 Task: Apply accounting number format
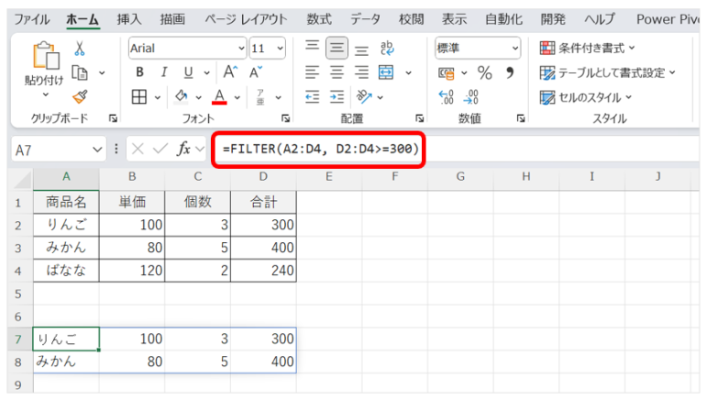click(447, 73)
